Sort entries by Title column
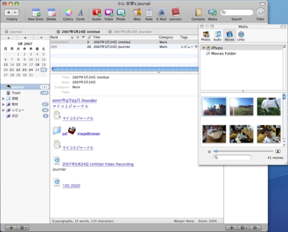 click(125, 38)
